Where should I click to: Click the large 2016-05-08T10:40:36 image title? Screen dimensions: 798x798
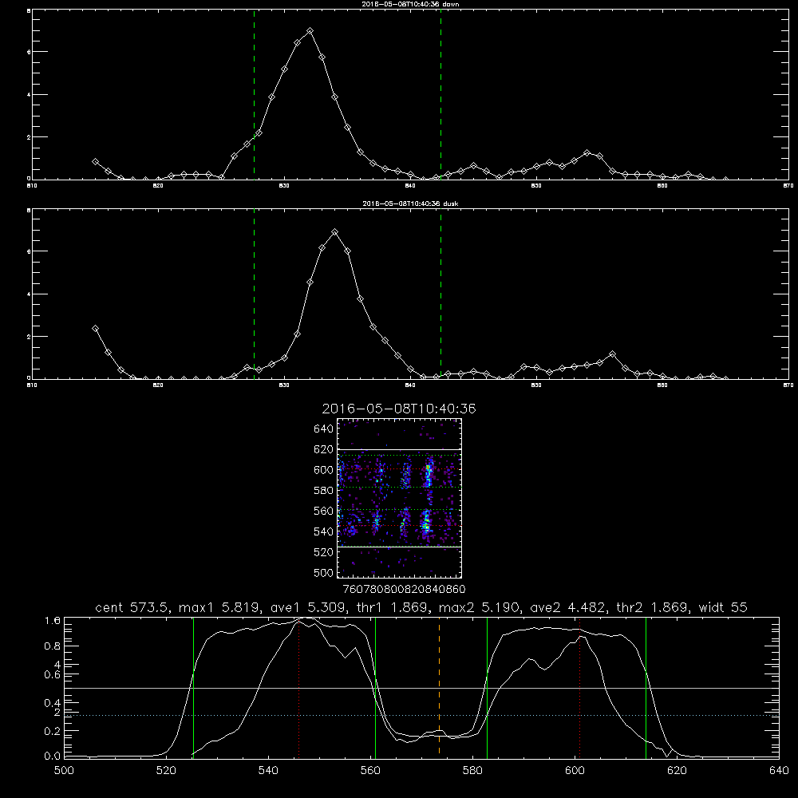(399, 409)
